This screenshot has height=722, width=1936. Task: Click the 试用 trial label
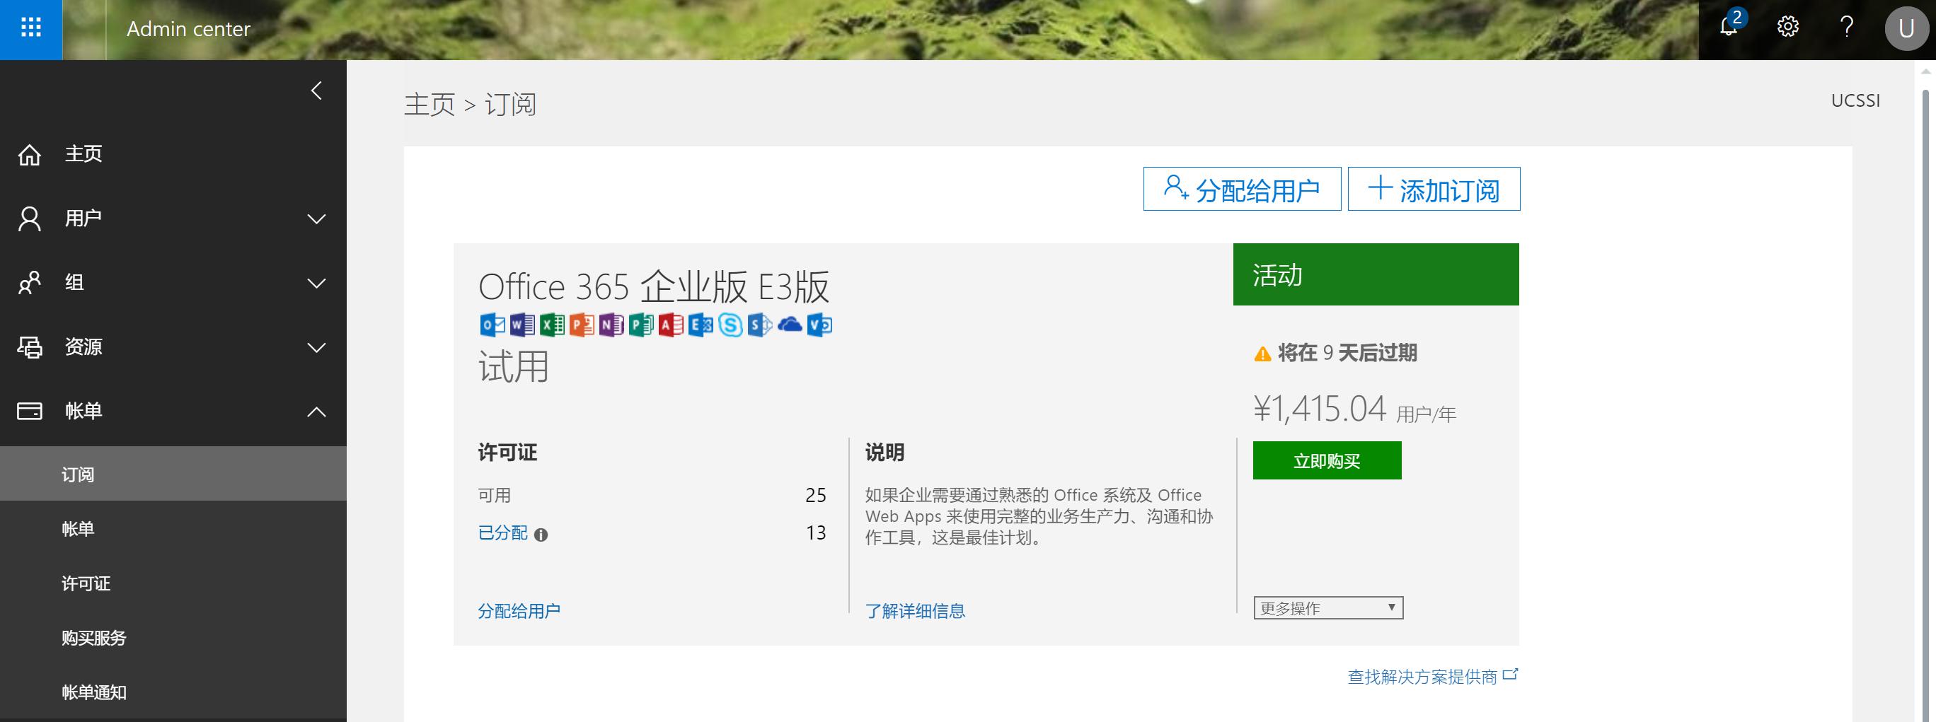pyautogui.click(x=513, y=366)
